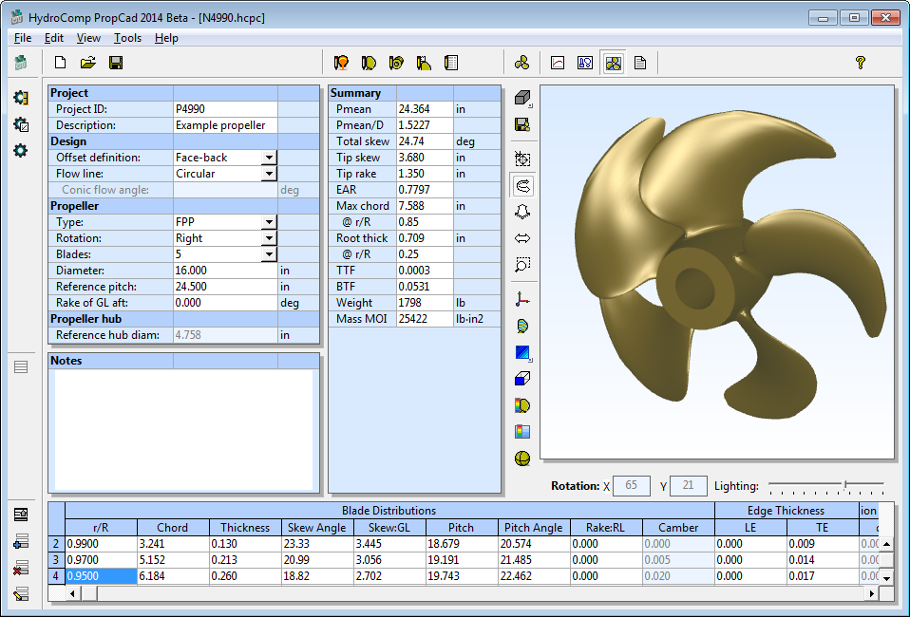Open the Blades count dropdown
910x618 pixels.
(x=269, y=254)
